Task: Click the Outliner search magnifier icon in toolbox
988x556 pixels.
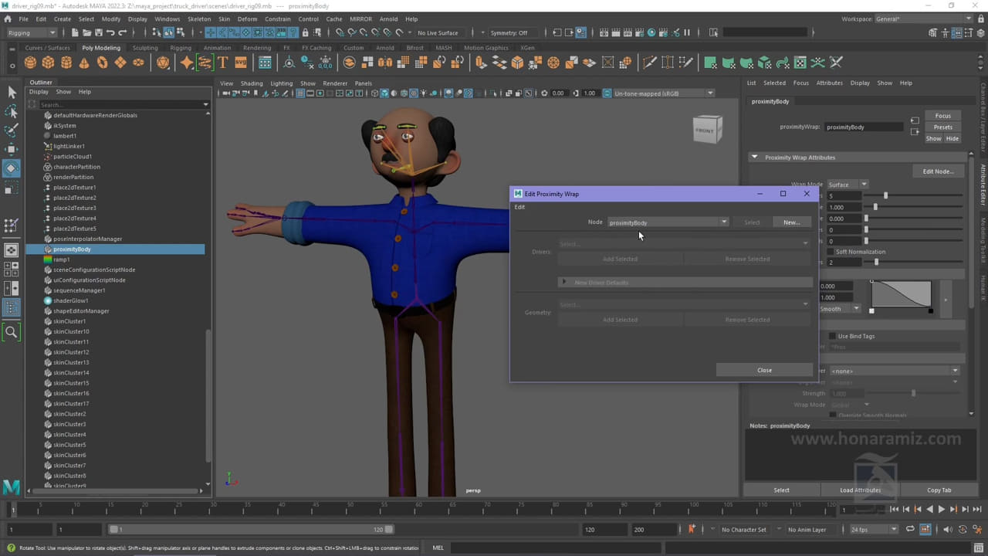Action: click(12, 332)
